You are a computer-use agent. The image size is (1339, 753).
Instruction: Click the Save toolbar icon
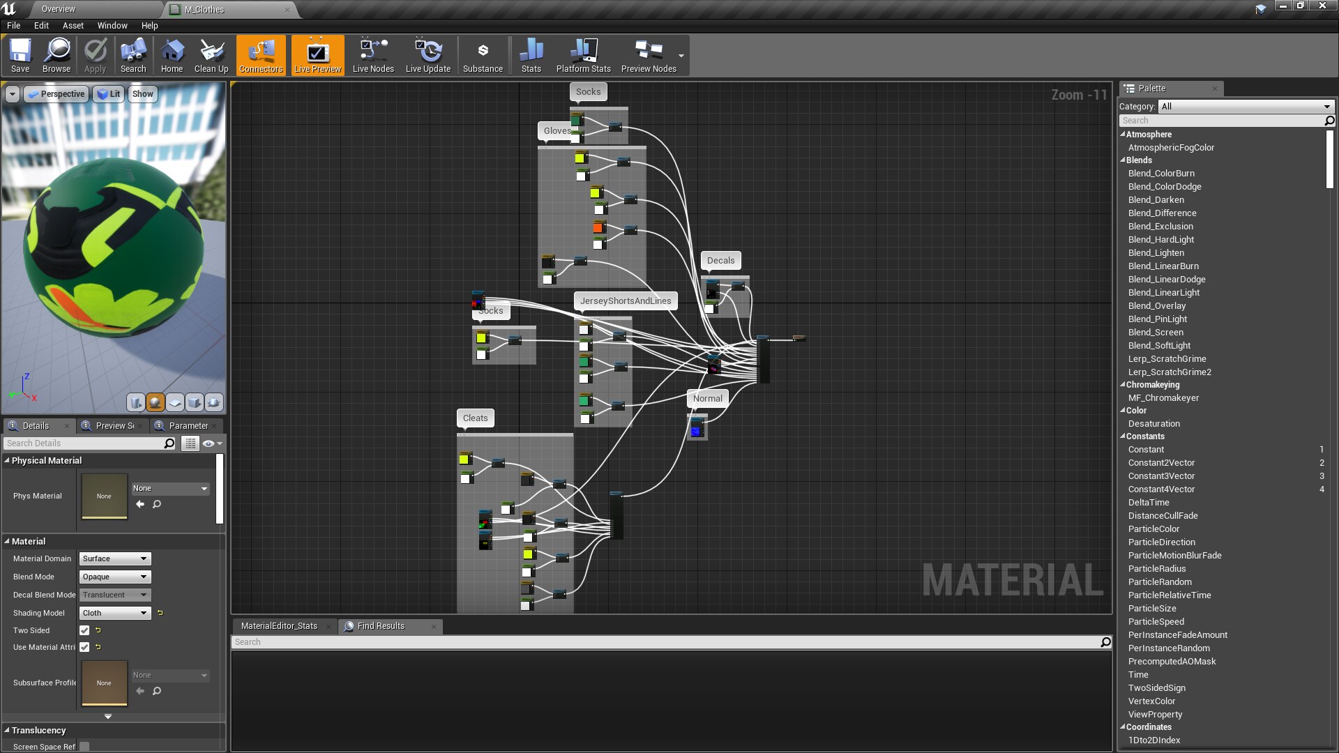(20, 55)
